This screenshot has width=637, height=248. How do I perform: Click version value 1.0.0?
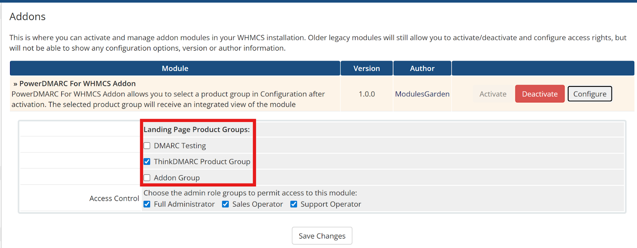367,94
